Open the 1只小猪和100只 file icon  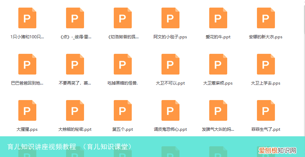(27, 18)
